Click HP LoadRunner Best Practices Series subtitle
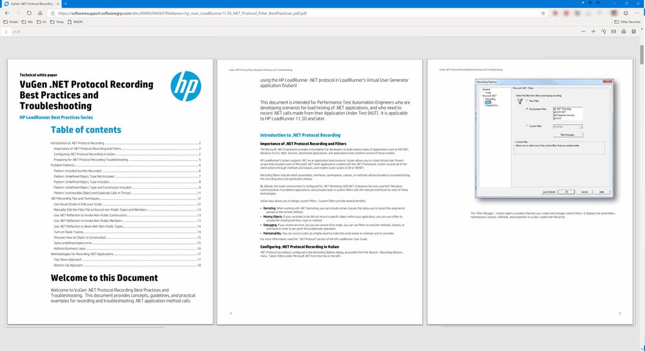Screen dimensions: 645x351 56,117
